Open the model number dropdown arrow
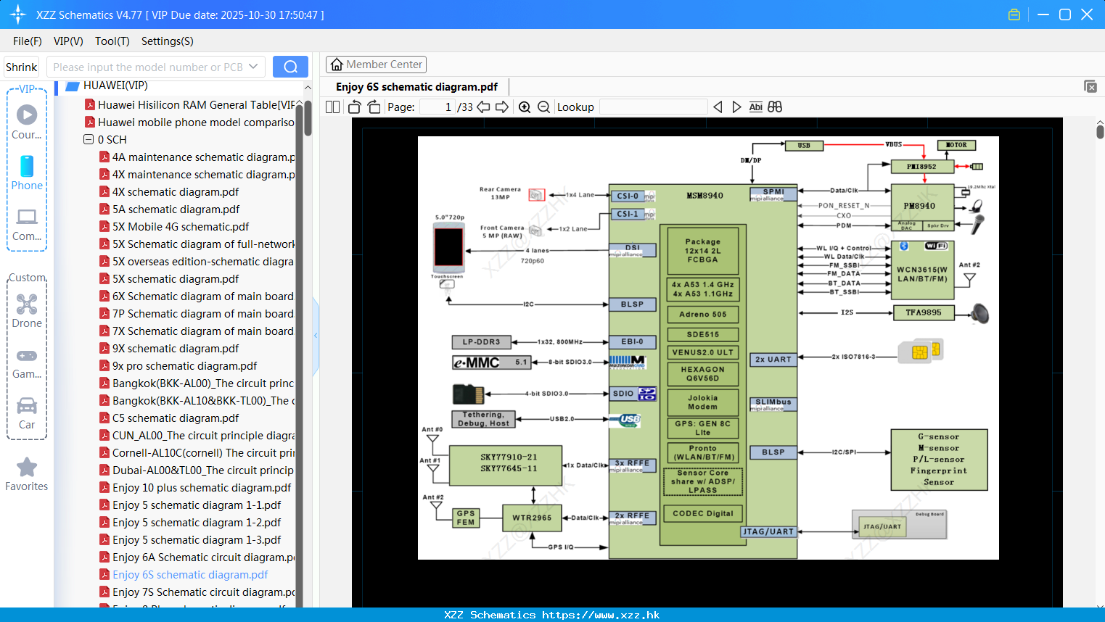 click(253, 67)
